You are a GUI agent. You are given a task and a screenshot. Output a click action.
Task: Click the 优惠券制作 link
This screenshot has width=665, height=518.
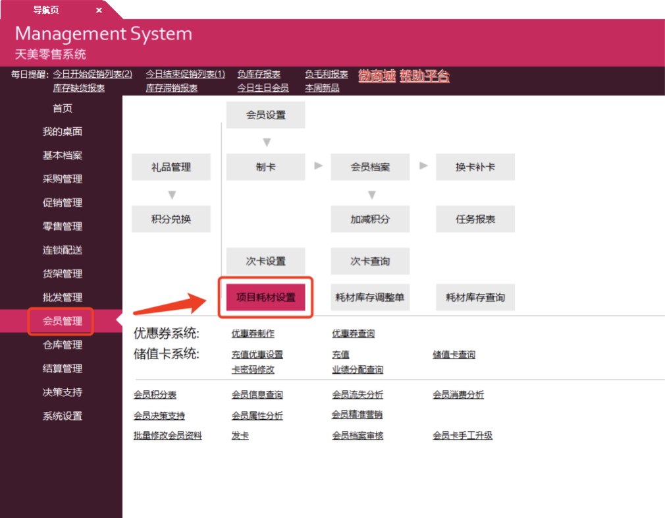coord(253,334)
